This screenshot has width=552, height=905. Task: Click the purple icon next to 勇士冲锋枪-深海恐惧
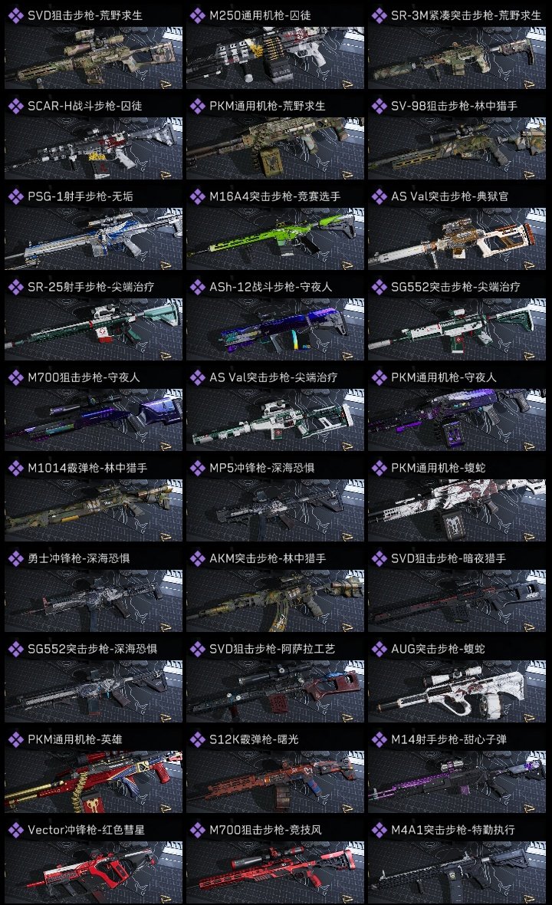[15, 558]
